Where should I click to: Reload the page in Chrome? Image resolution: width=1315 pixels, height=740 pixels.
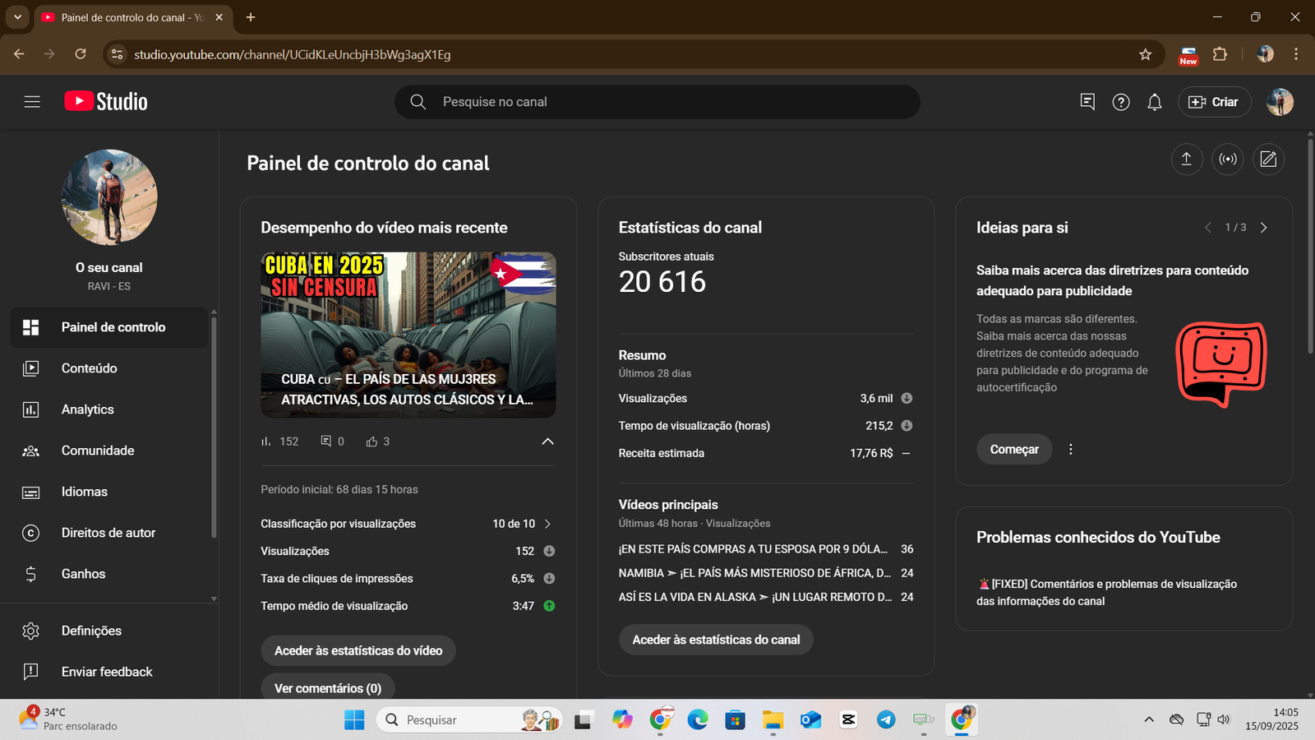[81, 54]
